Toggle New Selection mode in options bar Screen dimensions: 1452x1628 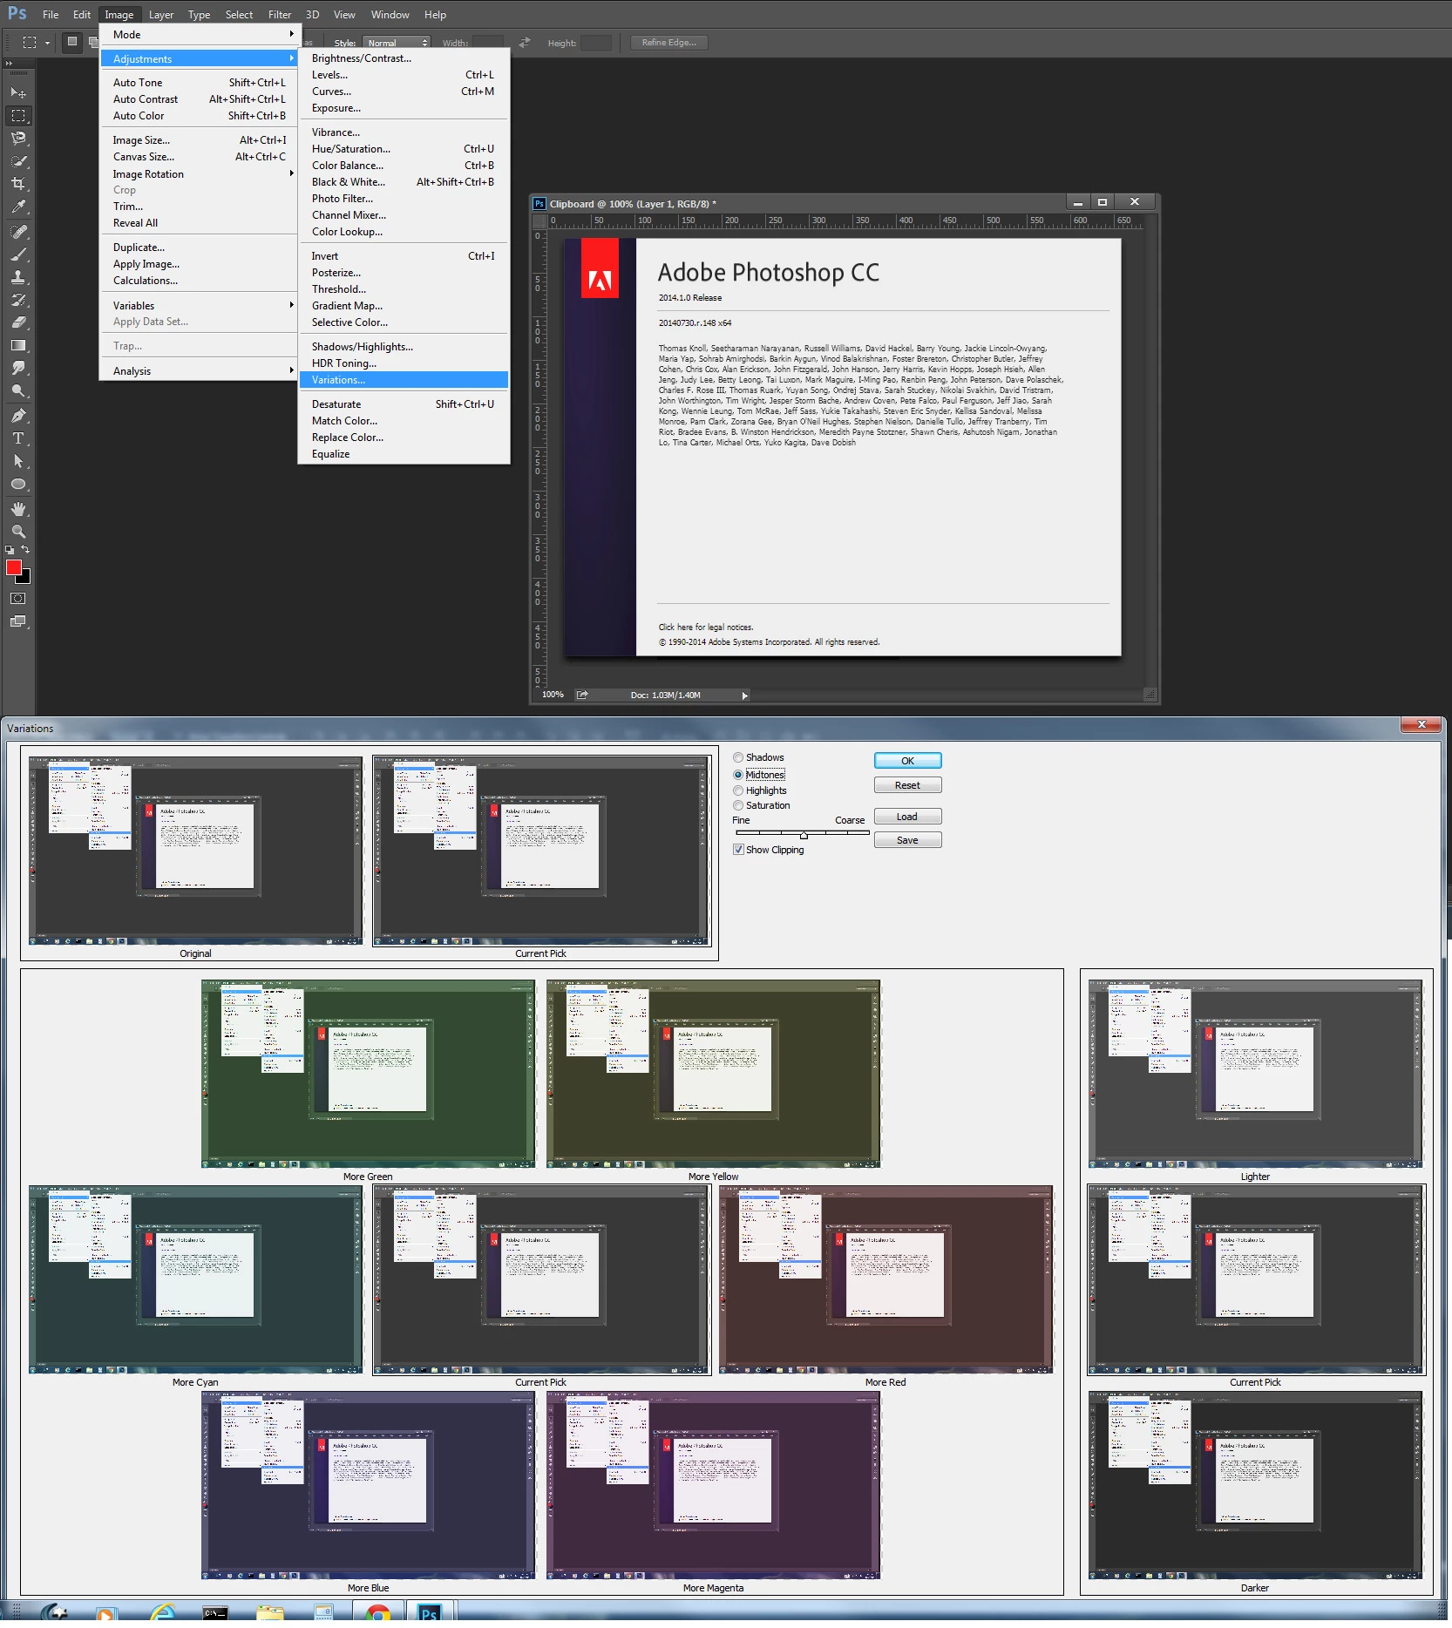click(72, 41)
